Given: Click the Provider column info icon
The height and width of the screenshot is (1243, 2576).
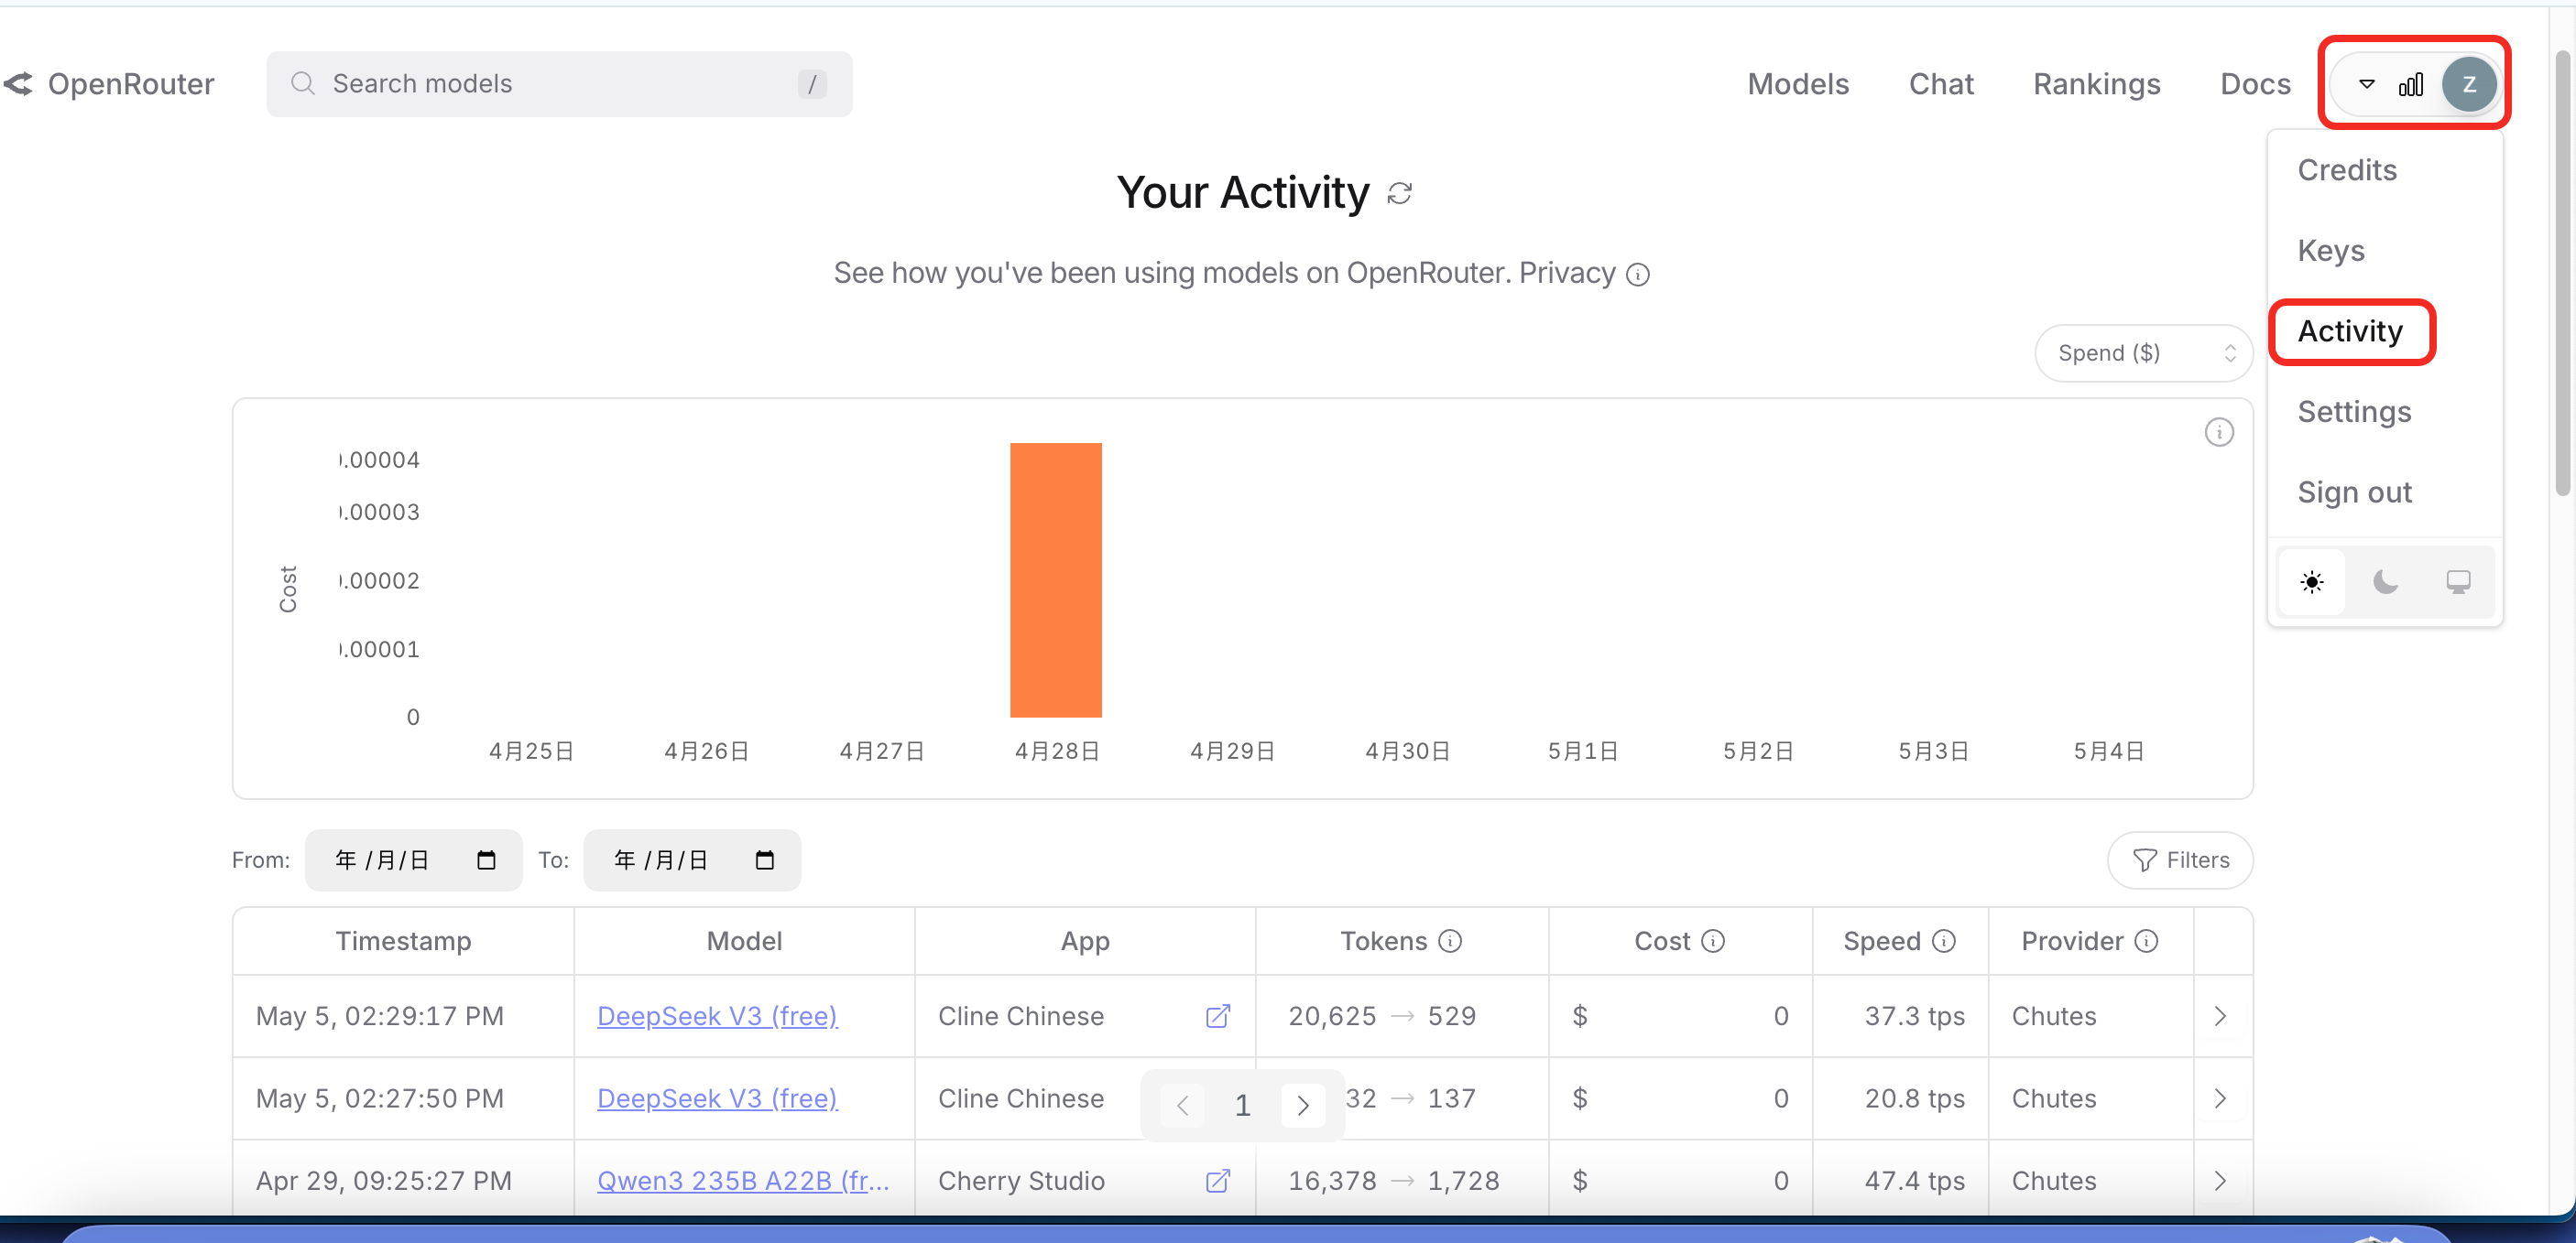Looking at the screenshot, I should [2146, 941].
